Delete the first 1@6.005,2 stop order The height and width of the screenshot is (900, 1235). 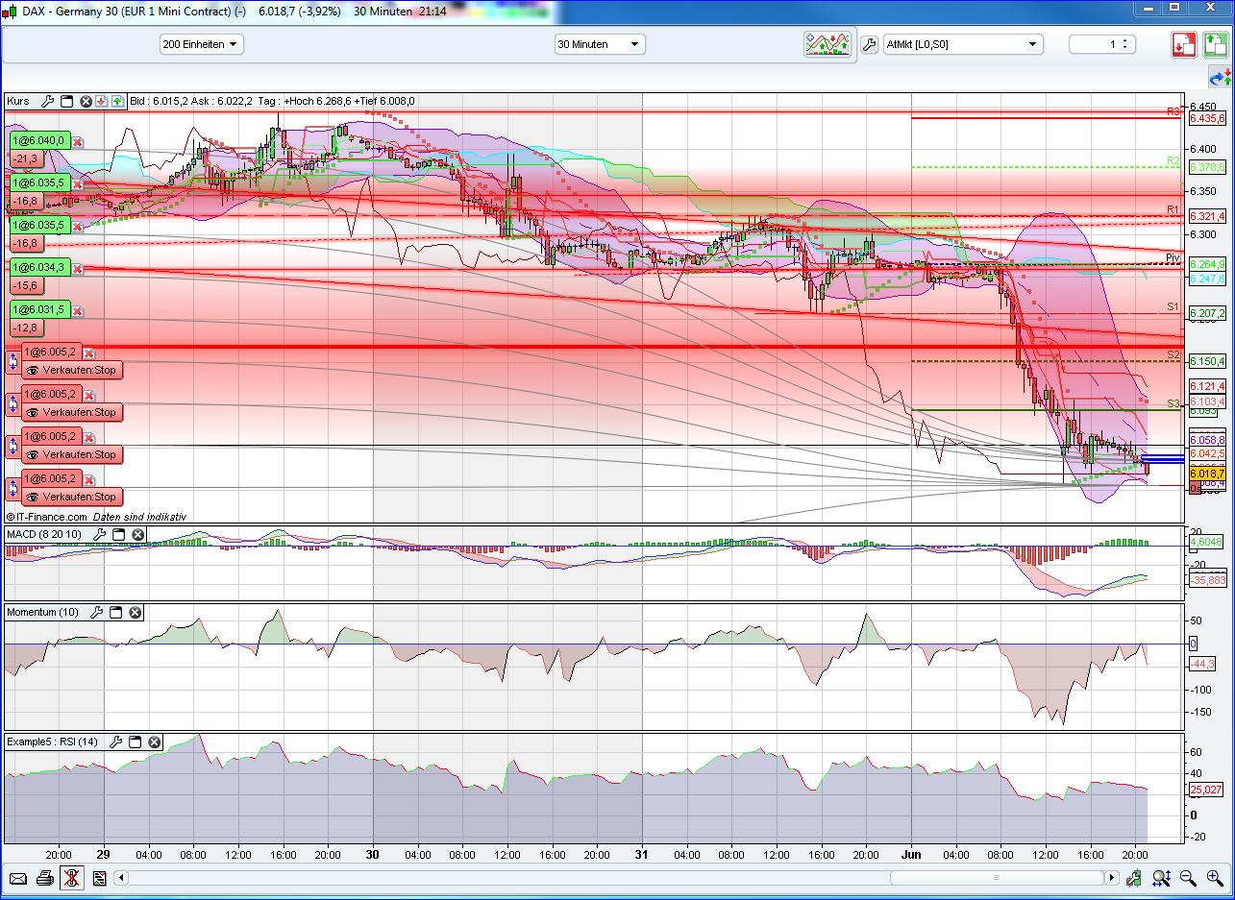click(89, 353)
